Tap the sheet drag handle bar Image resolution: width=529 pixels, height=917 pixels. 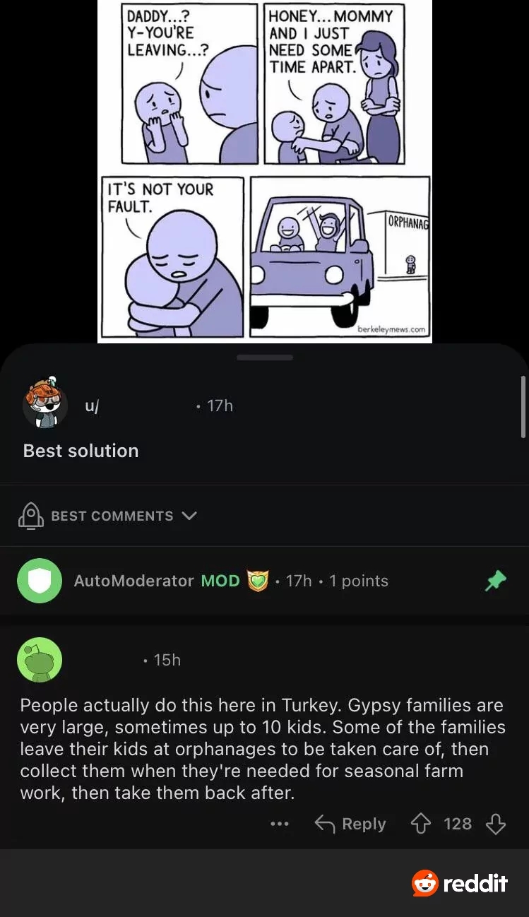264,357
